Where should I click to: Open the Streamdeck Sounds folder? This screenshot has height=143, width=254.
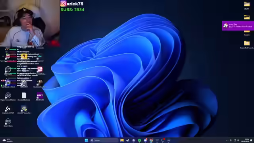(x=247, y=44)
